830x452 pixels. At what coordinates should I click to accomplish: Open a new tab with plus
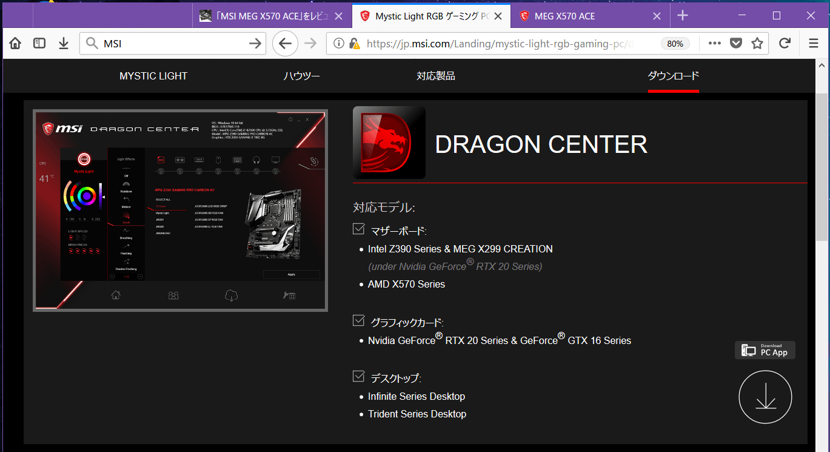click(x=683, y=16)
